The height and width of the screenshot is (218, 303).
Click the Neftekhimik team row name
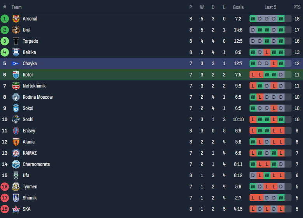pos(35,86)
